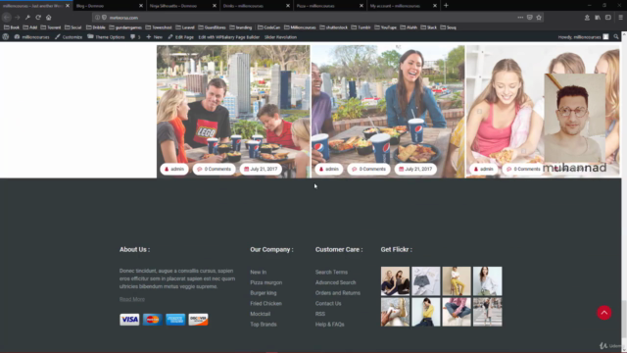627x353 pixels.
Task: Open the Help & FAQs footer link
Action: pyautogui.click(x=329, y=325)
